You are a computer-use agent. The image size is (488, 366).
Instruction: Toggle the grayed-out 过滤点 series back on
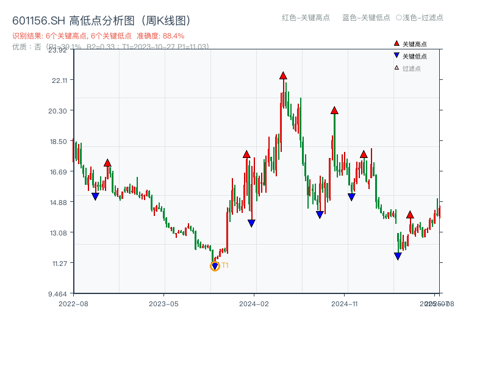410,68
